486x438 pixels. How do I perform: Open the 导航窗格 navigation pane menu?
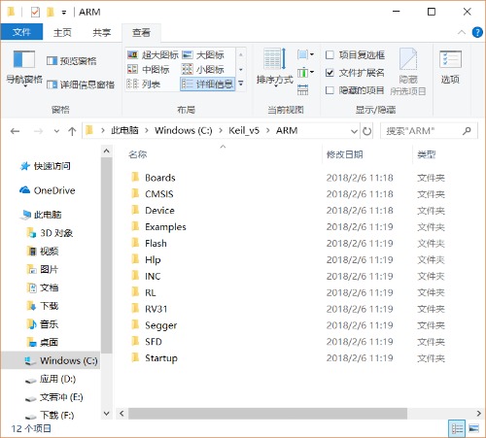pyautogui.click(x=24, y=68)
